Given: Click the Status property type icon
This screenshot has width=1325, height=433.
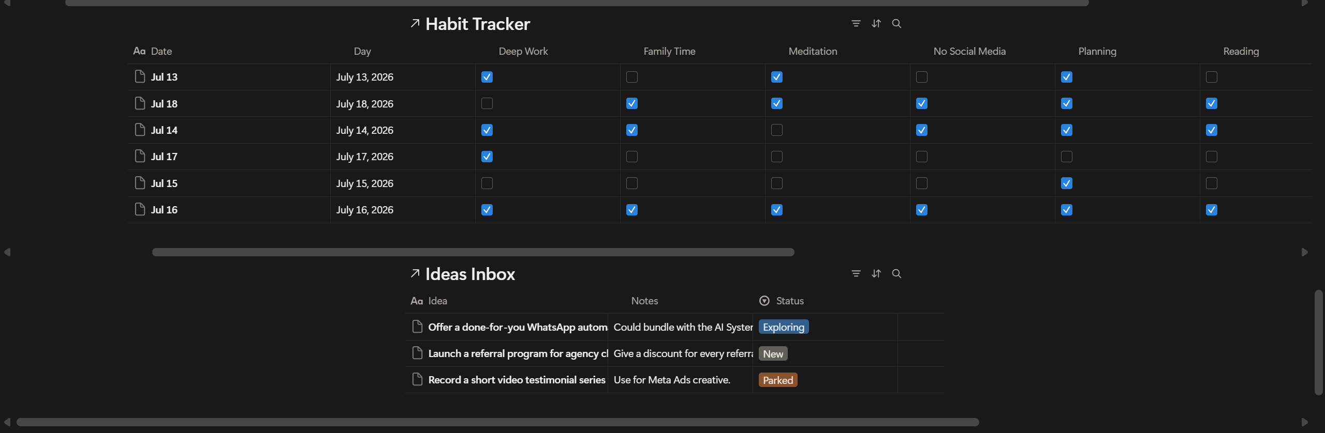Looking at the screenshot, I should click(x=764, y=301).
